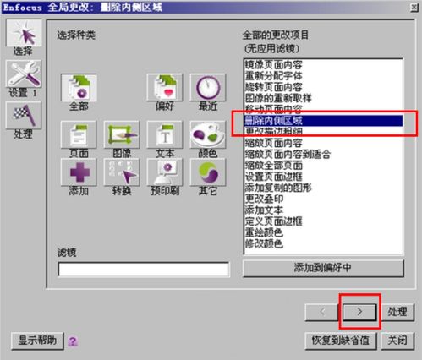
Task: Open the 预印刷 prepress category
Action: point(165,172)
